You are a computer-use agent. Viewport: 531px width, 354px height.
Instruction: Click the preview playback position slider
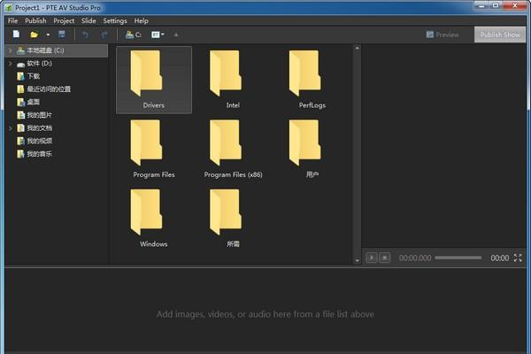click(x=458, y=258)
